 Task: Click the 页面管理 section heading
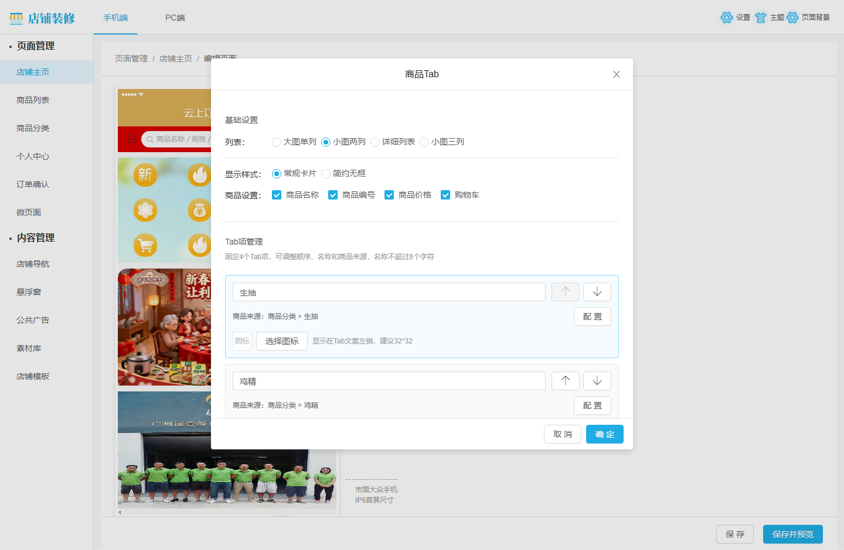[36, 46]
